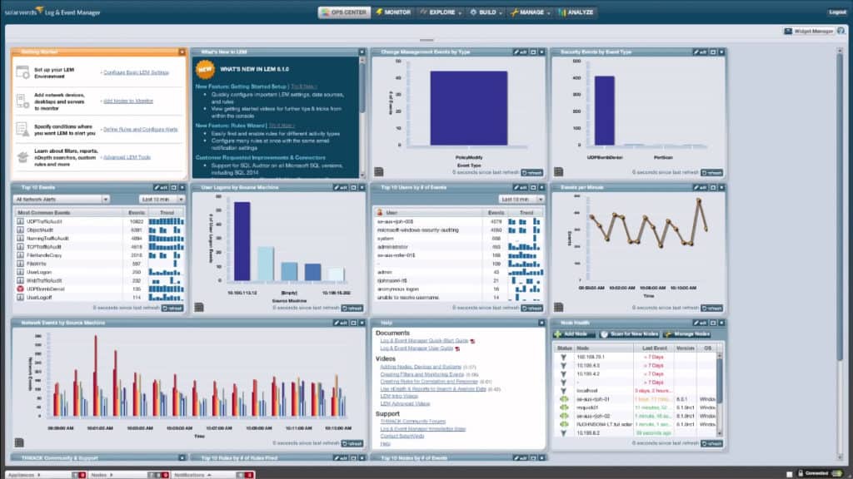Click the lock icon beside Connected status
The height and width of the screenshot is (479, 853).
(x=801, y=473)
